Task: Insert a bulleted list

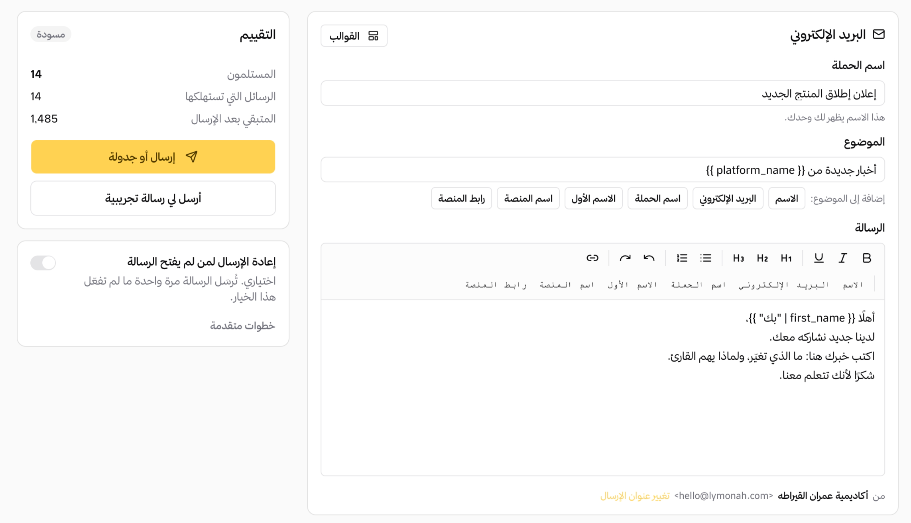Action: point(706,258)
